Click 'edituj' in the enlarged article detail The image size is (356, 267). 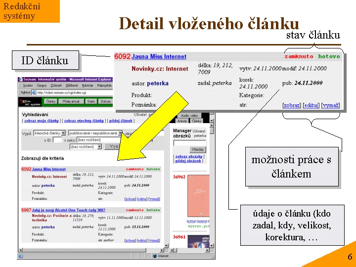click(x=311, y=105)
